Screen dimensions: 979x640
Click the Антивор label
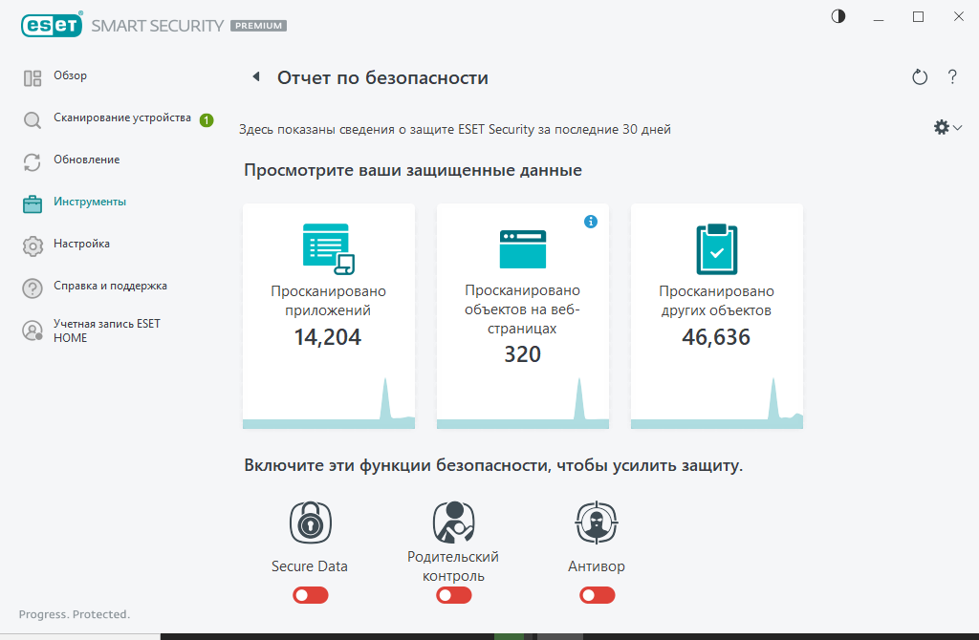pos(597,566)
